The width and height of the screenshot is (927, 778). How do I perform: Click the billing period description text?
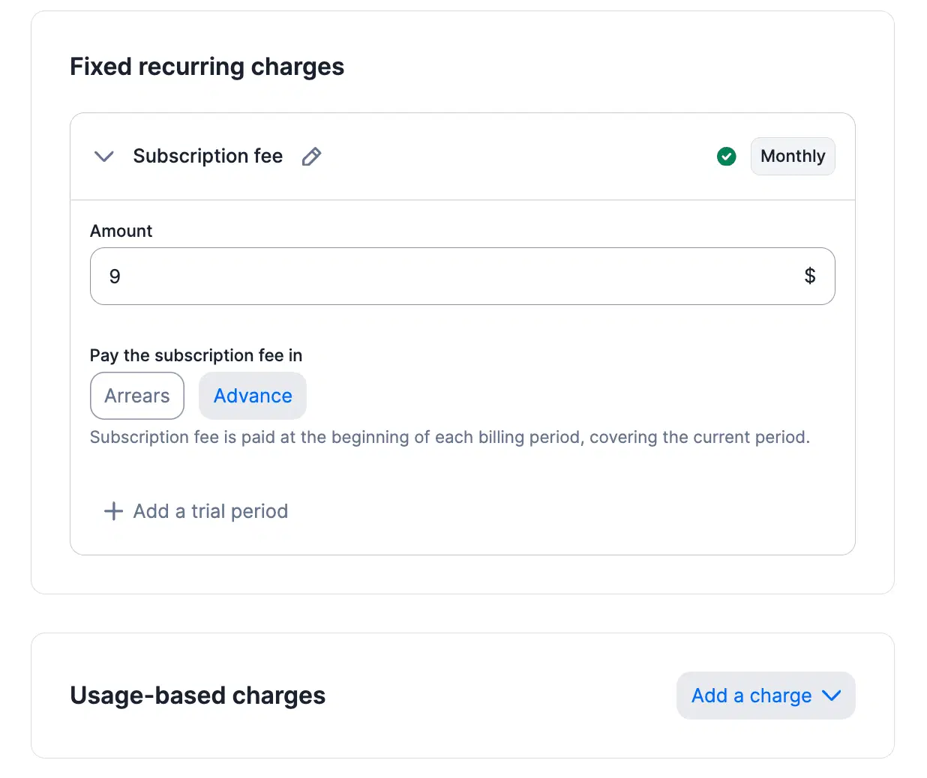449,437
